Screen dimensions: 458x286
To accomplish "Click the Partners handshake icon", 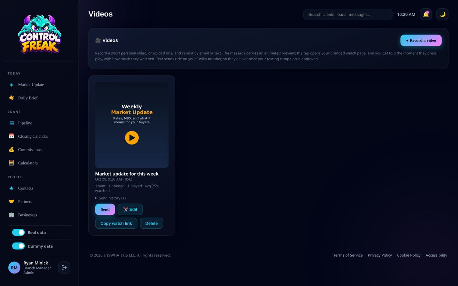I will point(11,202).
